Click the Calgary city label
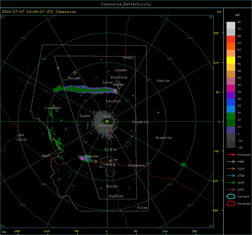The height and width of the screenshot is (235, 252). [x=109, y=164]
